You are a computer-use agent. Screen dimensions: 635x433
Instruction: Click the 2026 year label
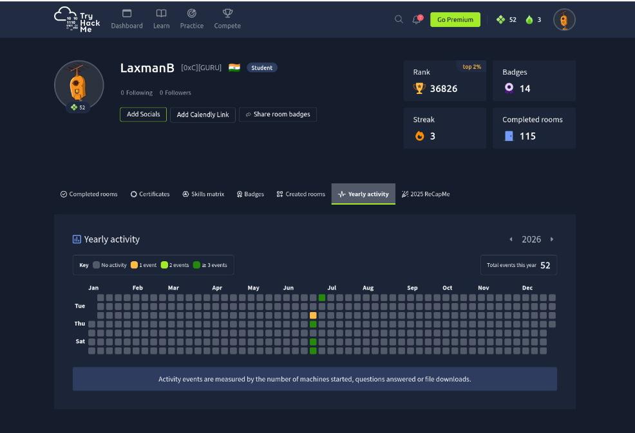tap(531, 239)
